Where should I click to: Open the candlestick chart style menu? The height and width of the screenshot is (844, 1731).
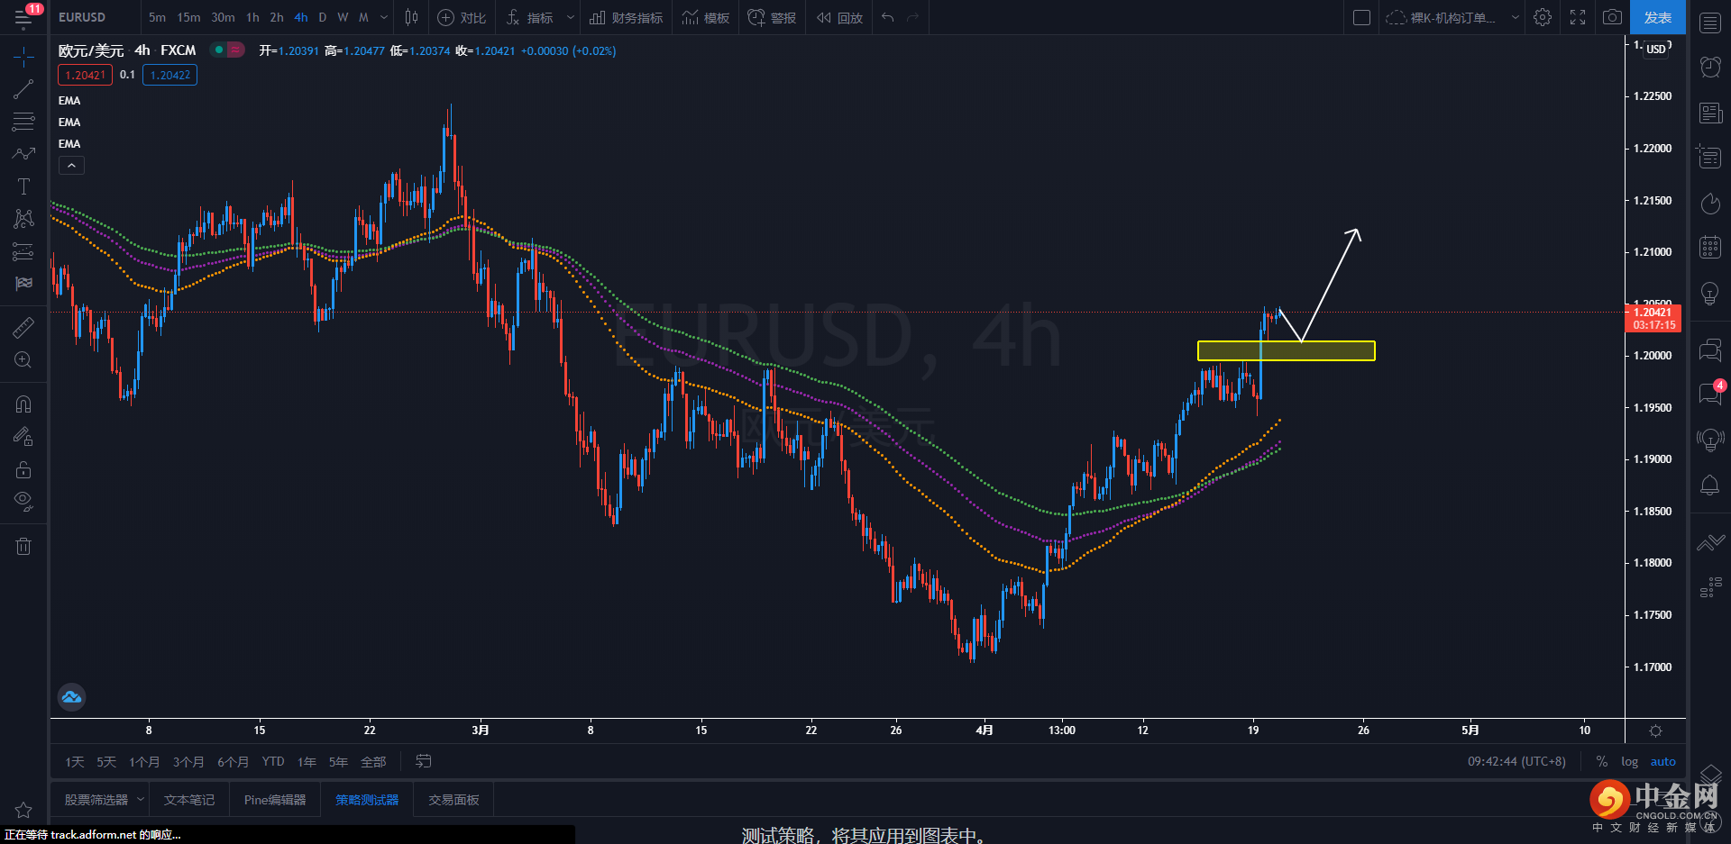(411, 17)
